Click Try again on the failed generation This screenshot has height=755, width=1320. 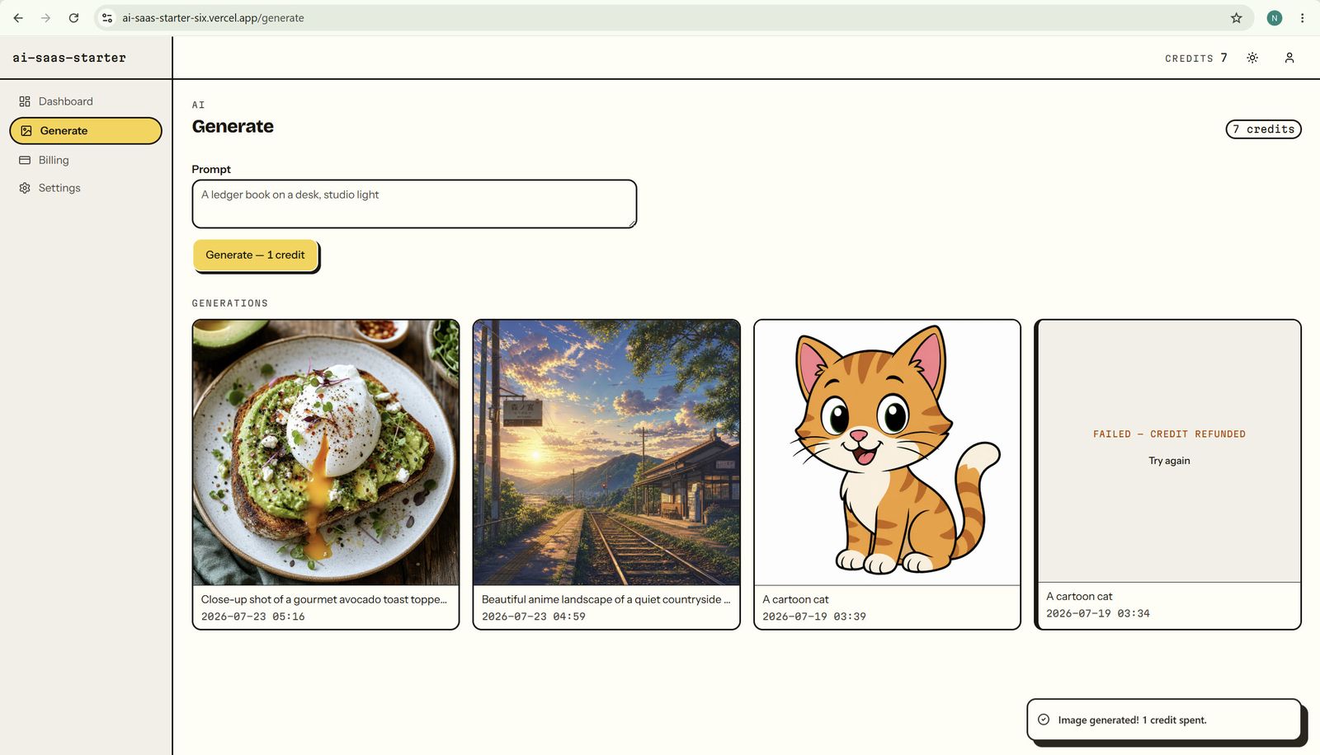[x=1169, y=461]
